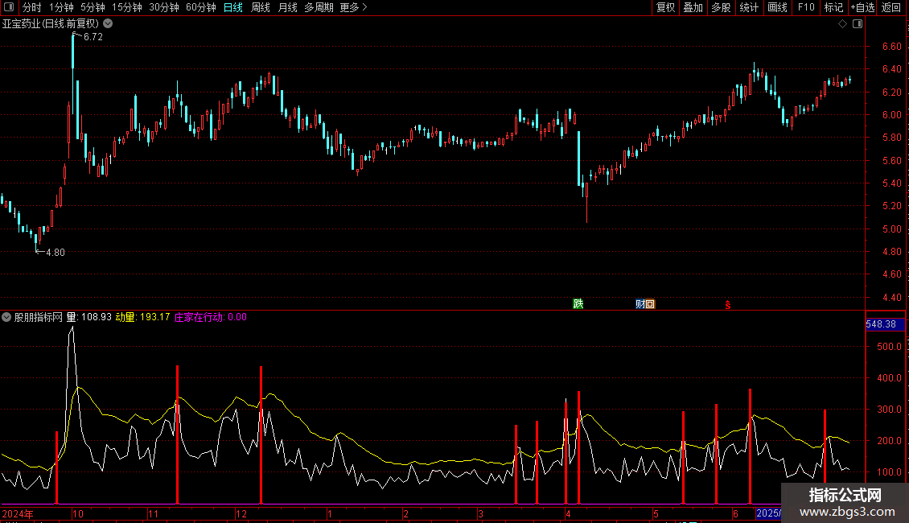The image size is (909, 523).
Task: Click the month 10 marker on time axis
Action: [x=78, y=513]
